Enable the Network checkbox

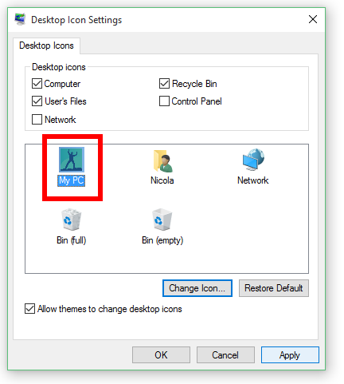[37, 119]
